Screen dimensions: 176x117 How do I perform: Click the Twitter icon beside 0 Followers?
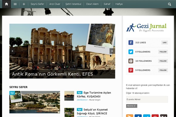click(x=131, y=52)
